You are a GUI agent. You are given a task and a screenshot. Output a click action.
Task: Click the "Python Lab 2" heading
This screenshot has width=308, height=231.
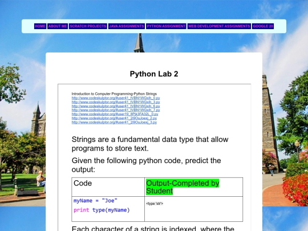[154, 74]
